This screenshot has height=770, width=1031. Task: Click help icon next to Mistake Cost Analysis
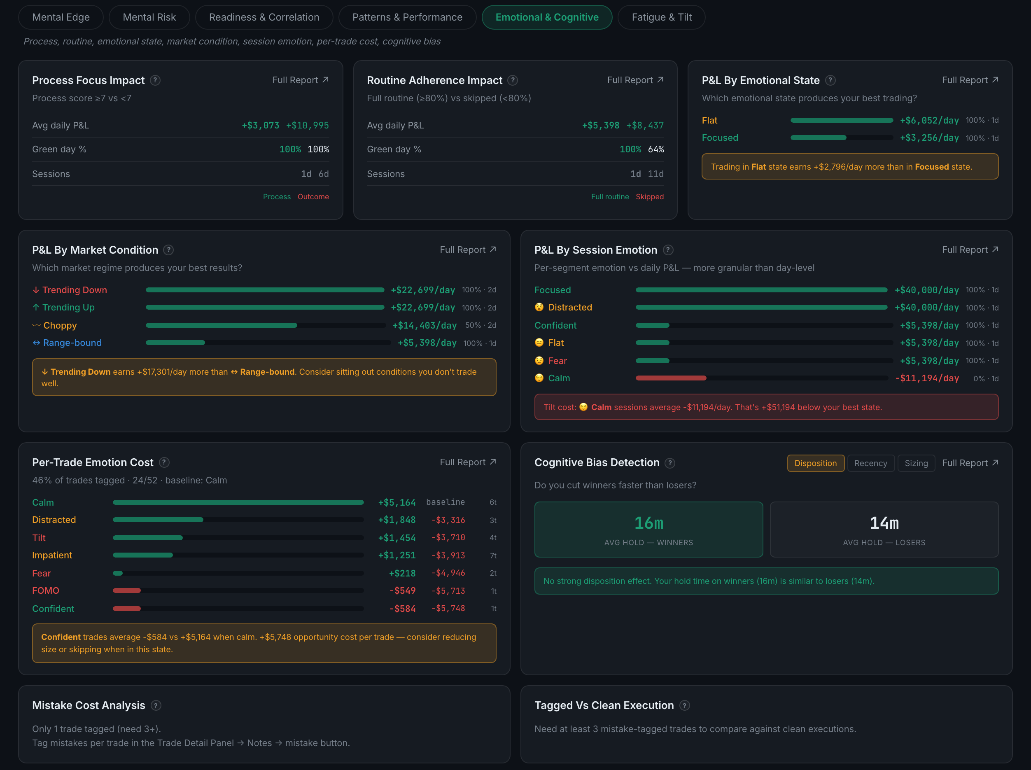click(x=156, y=705)
